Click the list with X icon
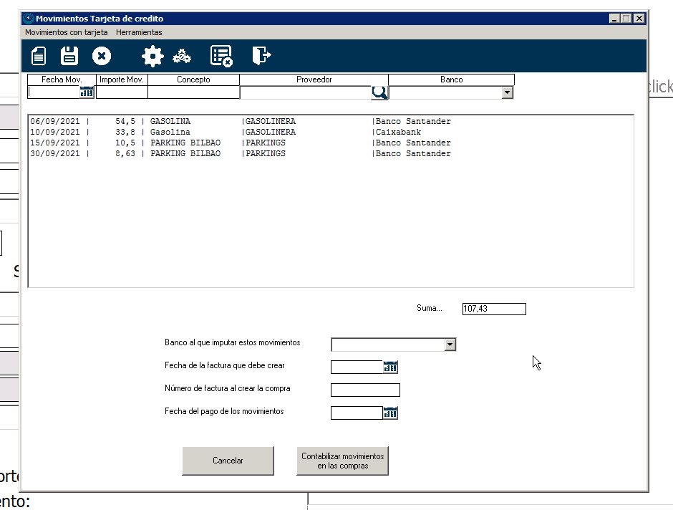The width and height of the screenshot is (673, 510). (x=221, y=56)
